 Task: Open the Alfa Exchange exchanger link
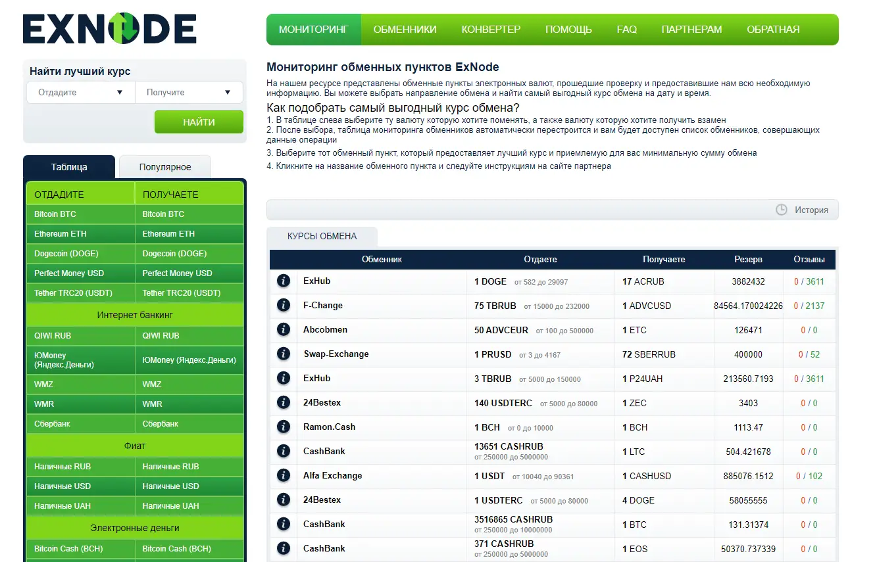[332, 476]
